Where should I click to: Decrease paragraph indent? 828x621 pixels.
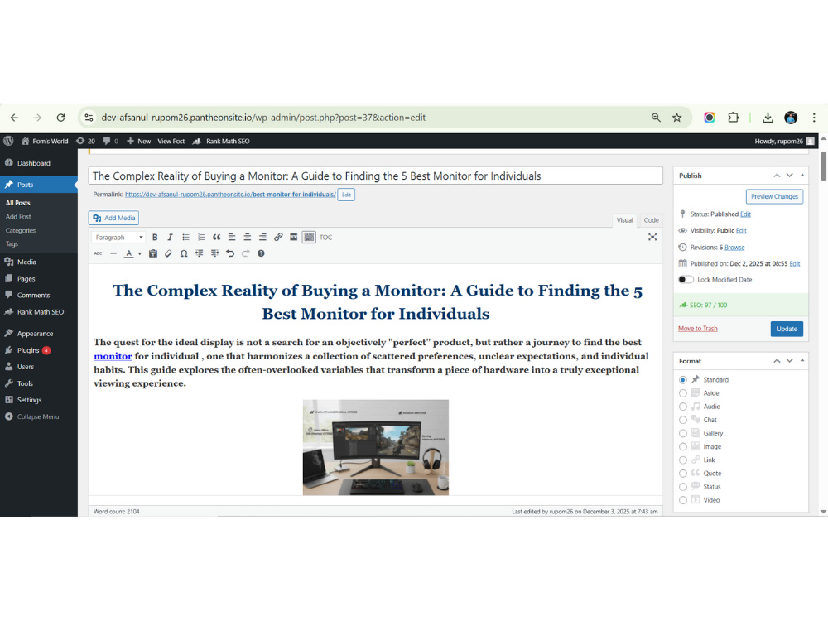(199, 253)
